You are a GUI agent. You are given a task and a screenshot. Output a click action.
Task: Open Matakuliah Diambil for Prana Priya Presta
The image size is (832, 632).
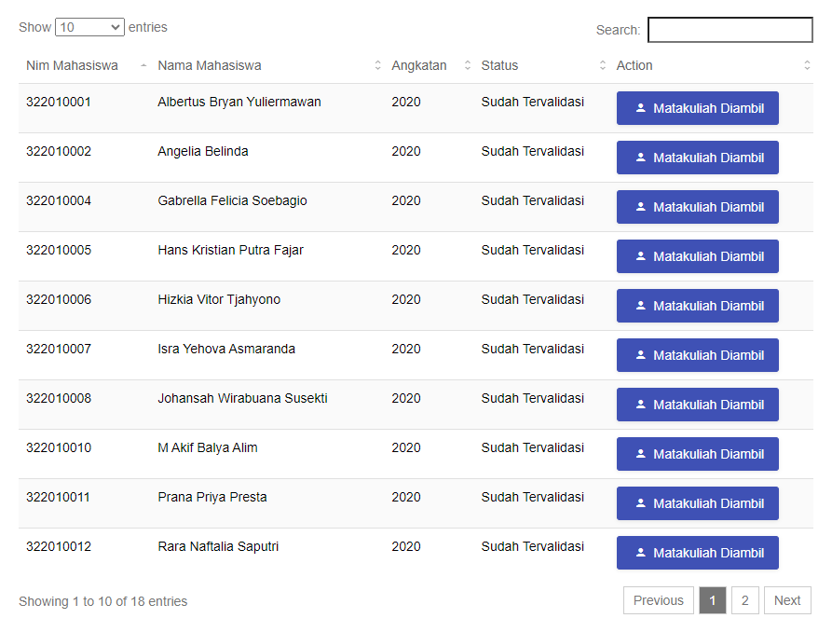[x=698, y=503]
